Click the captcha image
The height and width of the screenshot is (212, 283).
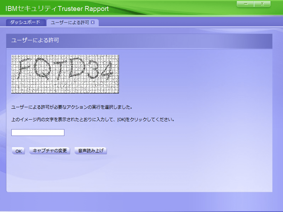65,74
